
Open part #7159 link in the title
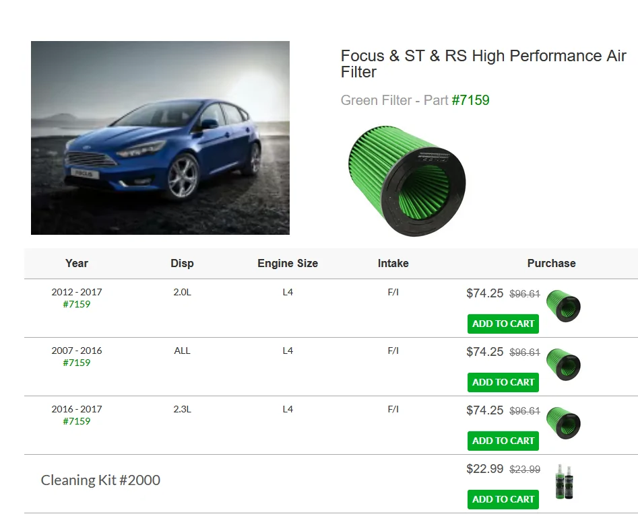(x=471, y=100)
